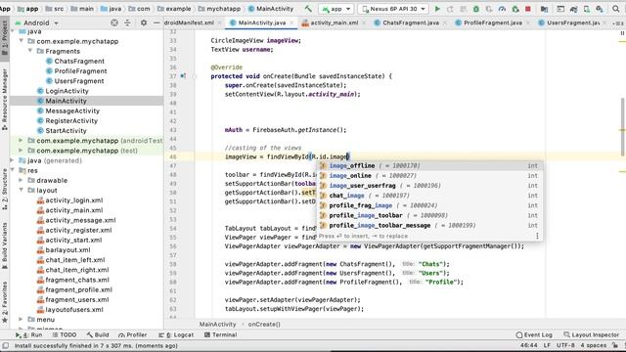Run the app with the green play button
Viewport: 626px width, 352px height.
[437, 9]
